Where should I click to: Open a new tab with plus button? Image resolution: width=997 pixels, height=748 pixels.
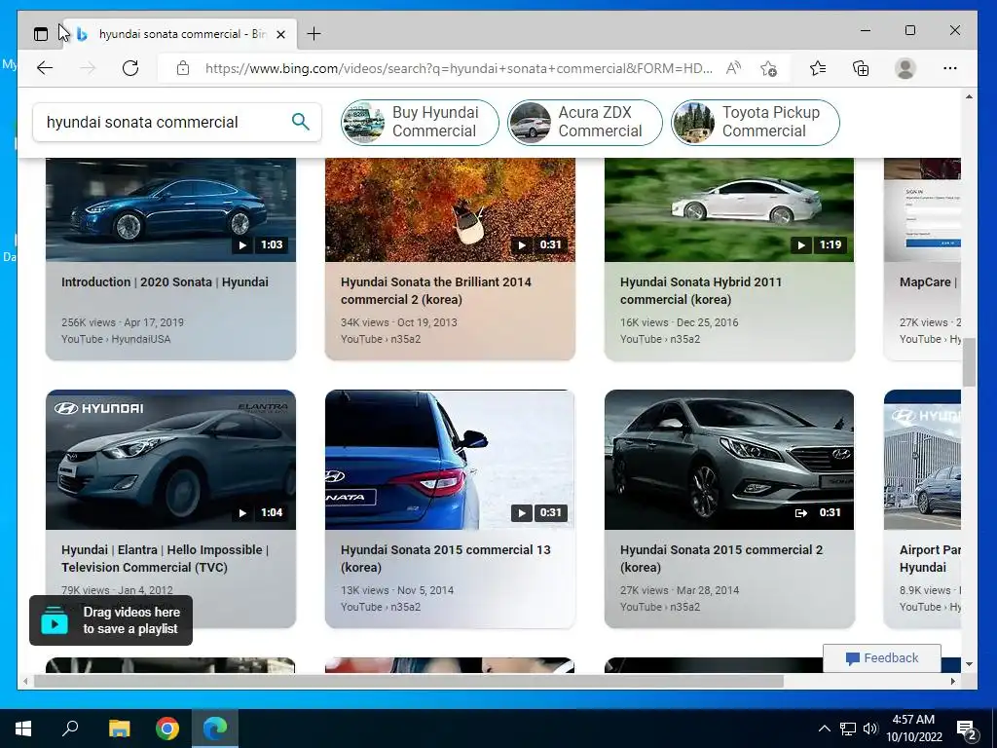314,34
